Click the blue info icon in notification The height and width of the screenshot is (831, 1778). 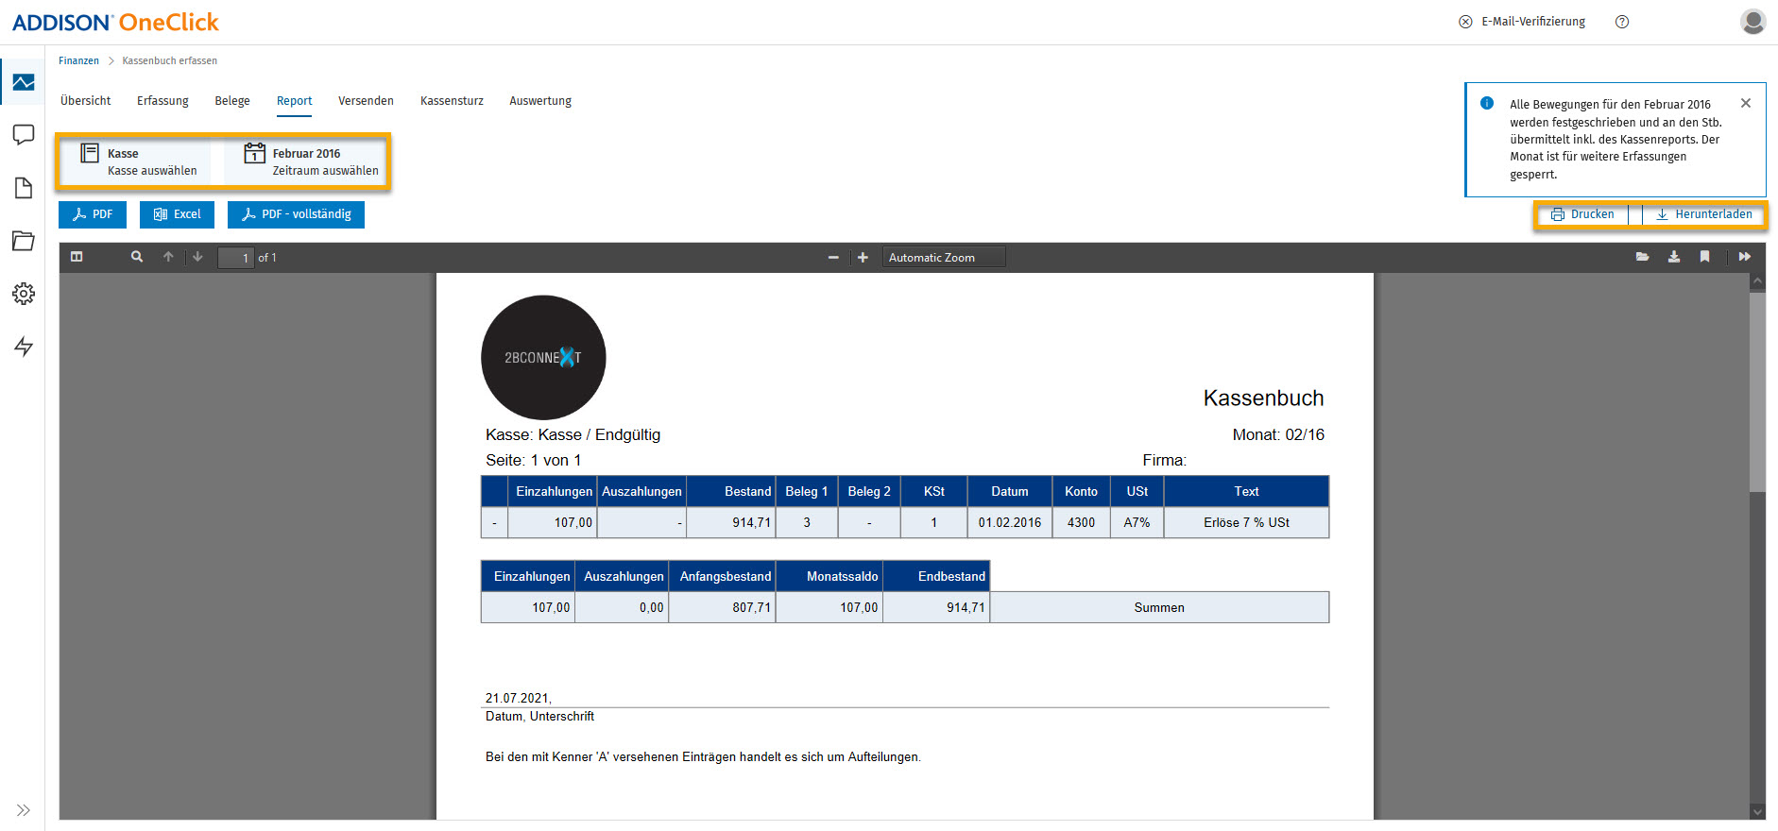(1487, 103)
